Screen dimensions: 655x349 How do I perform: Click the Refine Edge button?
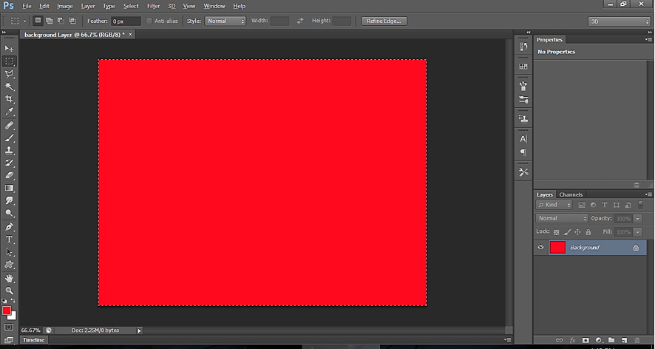pos(384,21)
